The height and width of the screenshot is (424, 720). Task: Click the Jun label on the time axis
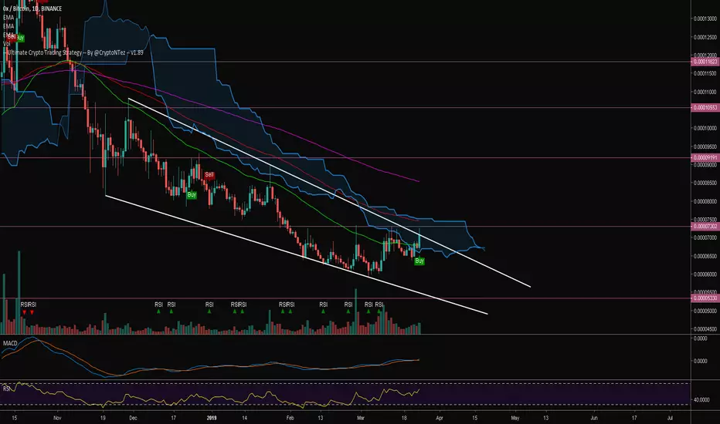(594, 418)
